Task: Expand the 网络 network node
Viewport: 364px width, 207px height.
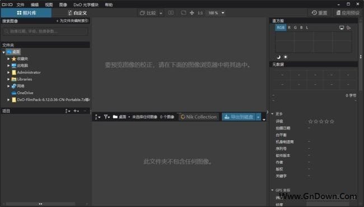Action: tap(8, 86)
